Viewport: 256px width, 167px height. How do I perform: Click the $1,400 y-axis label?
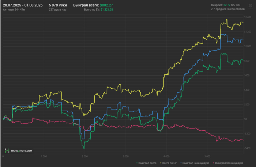click(x=248, y=17)
